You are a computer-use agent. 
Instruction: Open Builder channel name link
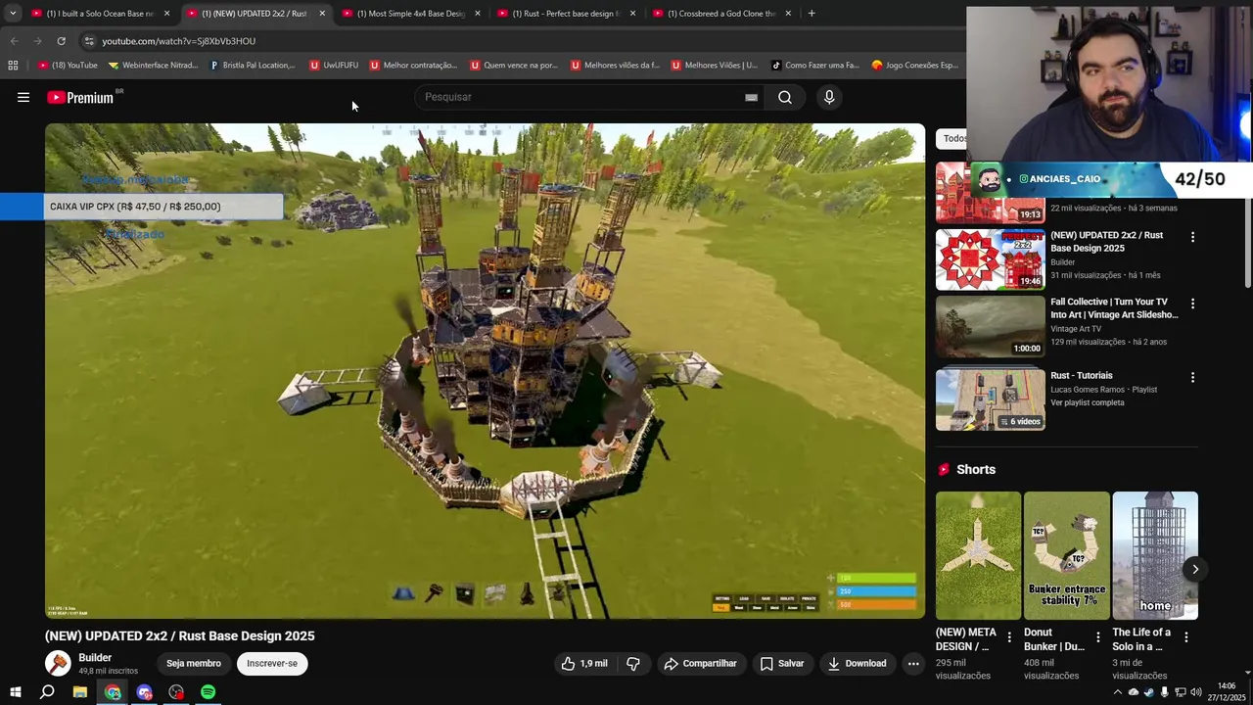pyautogui.click(x=95, y=658)
